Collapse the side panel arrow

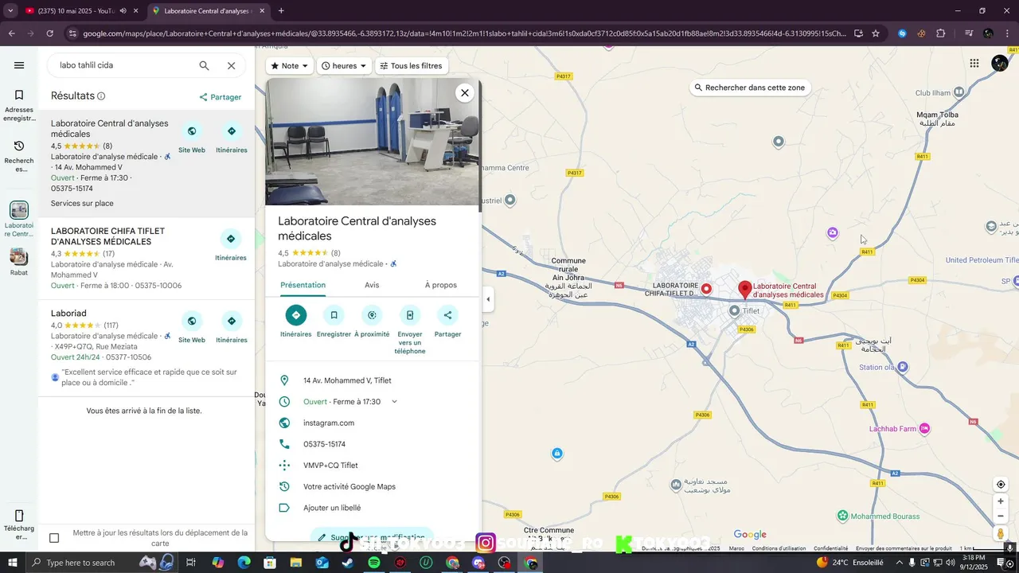tap(488, 300)
